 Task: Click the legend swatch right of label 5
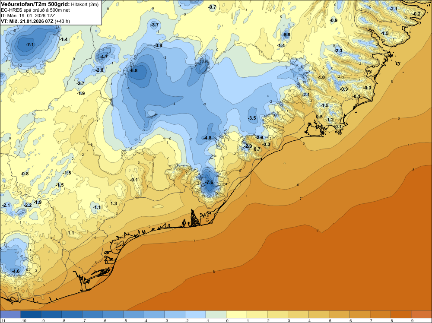pos(339,314)
